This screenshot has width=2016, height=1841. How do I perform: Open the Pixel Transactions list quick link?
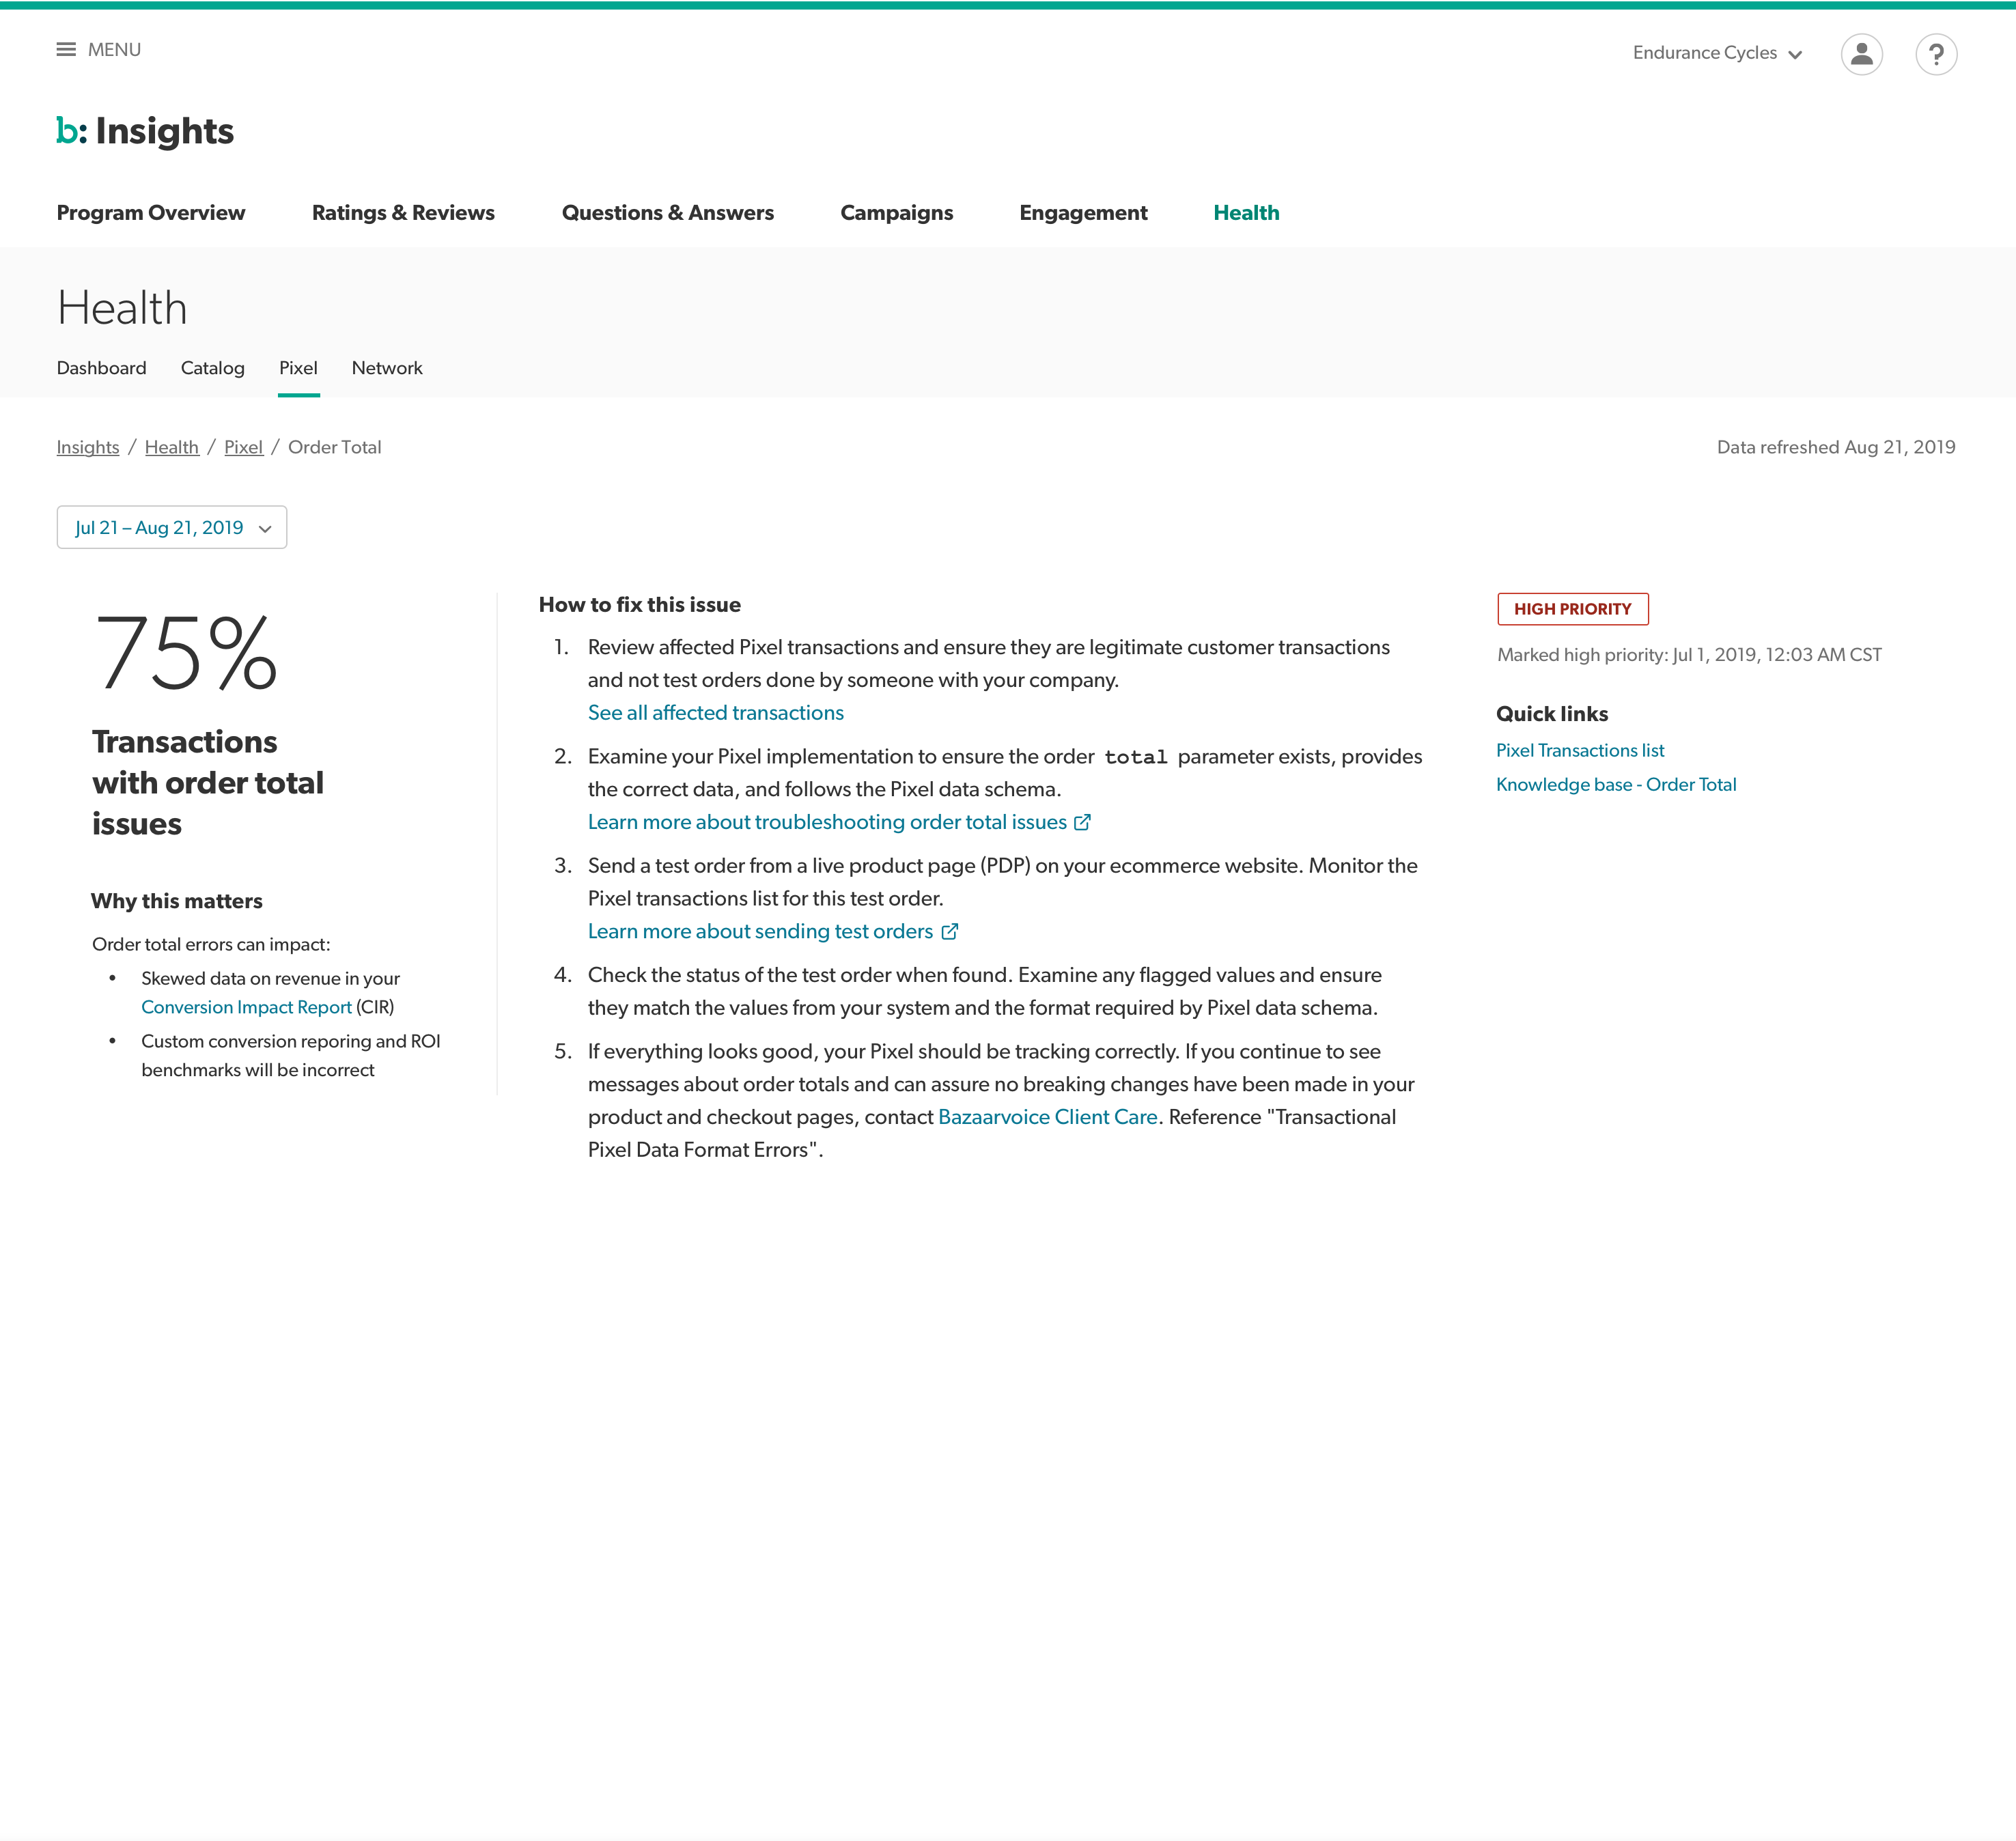pos(1579,750)
